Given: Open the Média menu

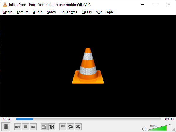Looking at the screenshot, I should point(7,12).
